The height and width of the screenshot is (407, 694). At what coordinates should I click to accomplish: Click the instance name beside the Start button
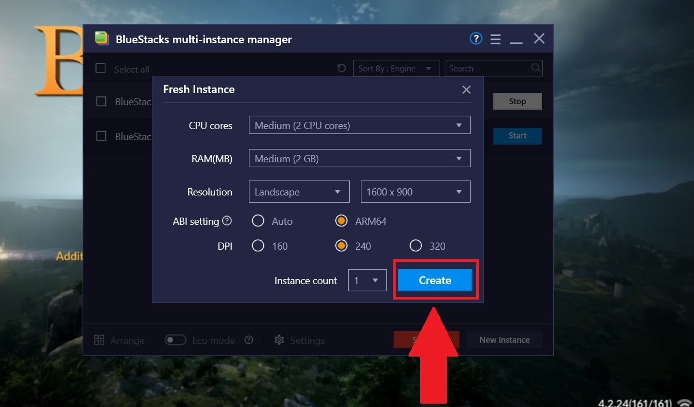[133, 136]
